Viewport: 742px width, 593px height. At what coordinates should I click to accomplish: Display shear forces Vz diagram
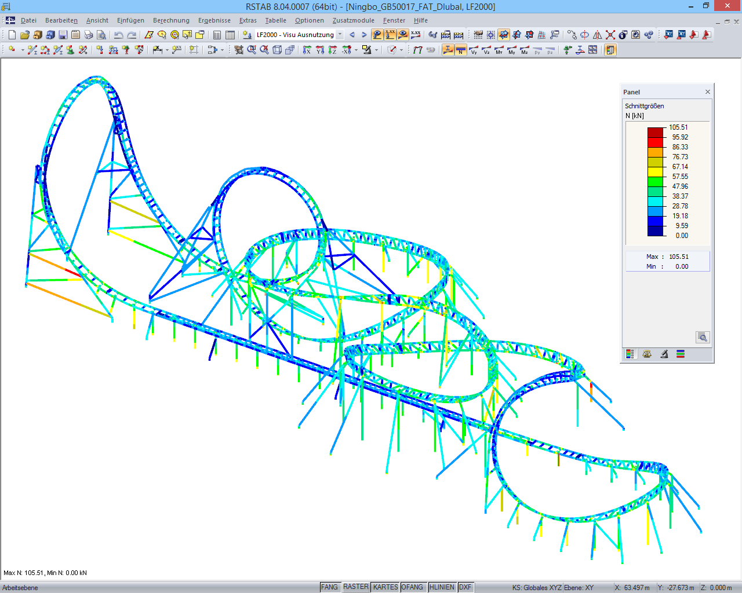(486, 50)
